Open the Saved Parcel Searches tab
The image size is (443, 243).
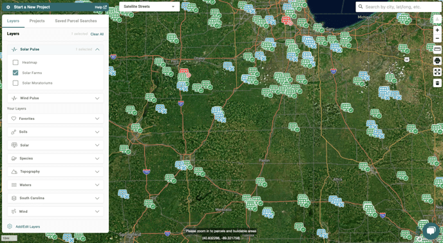(76, 21)
